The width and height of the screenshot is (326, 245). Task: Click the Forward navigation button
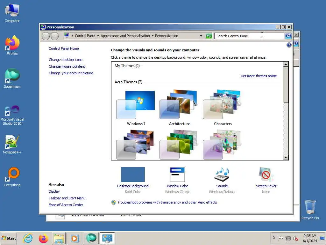pyautogui.click(x=54, y=36)
